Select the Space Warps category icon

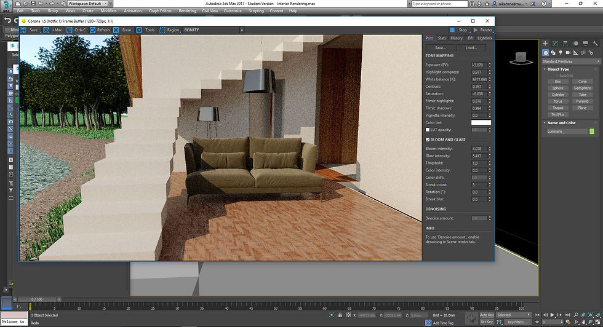[583, 53]
